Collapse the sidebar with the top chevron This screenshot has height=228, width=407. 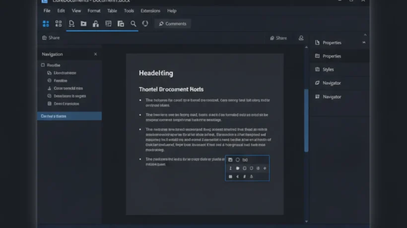point(365,35)
